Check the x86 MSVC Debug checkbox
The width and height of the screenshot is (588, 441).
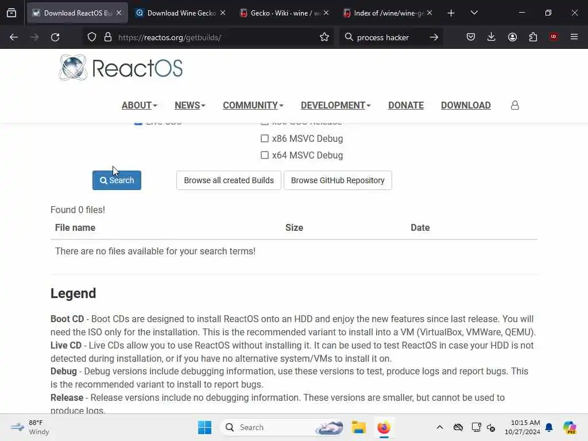click(x=265, y=138)
